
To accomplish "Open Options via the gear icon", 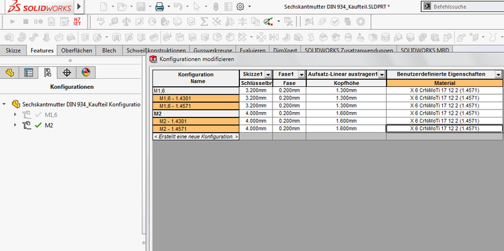I will [241, 7].
